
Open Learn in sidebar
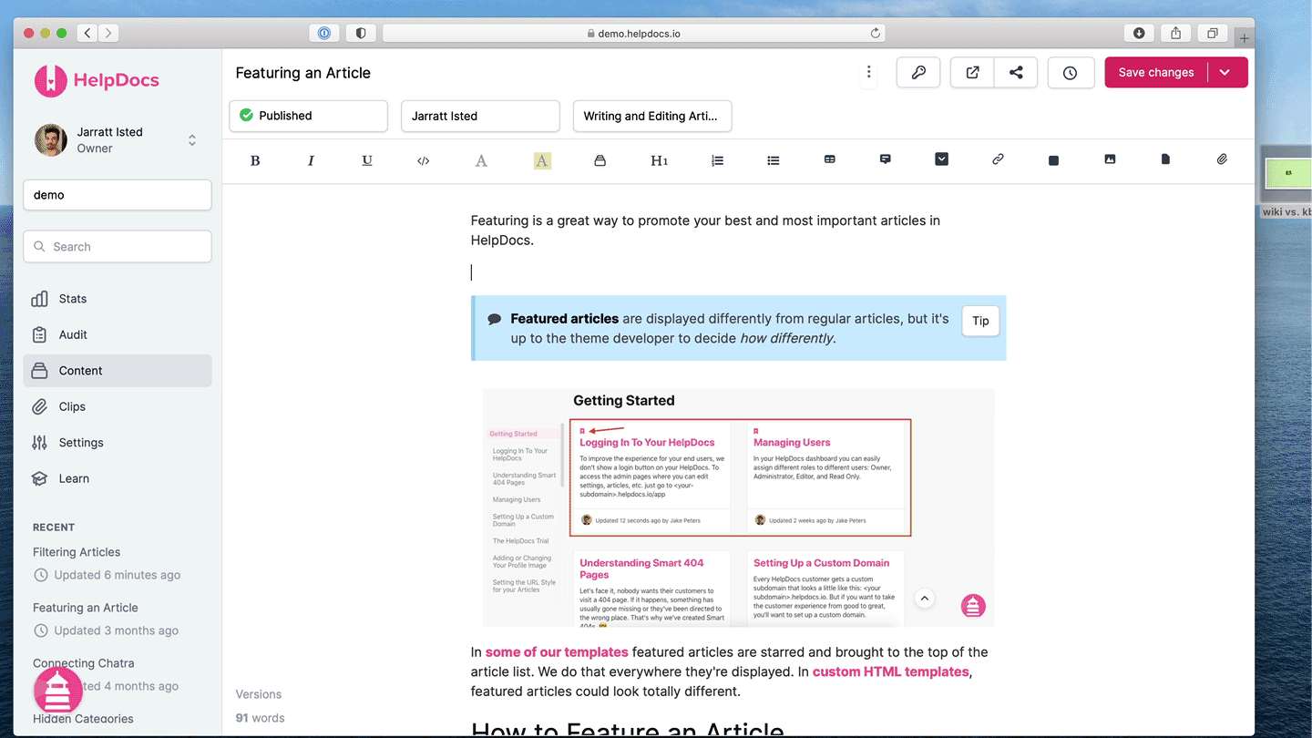(x=118, y=478)
